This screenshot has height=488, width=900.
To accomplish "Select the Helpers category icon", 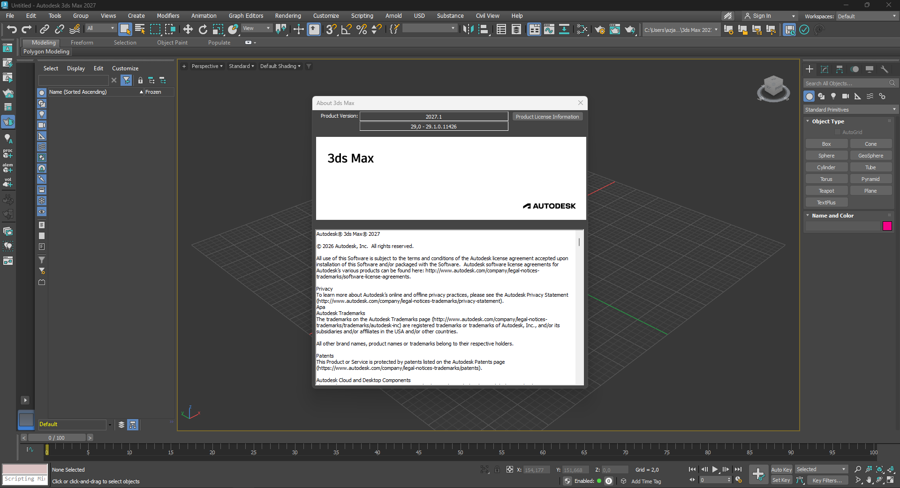I will click(x=858, y=96).
